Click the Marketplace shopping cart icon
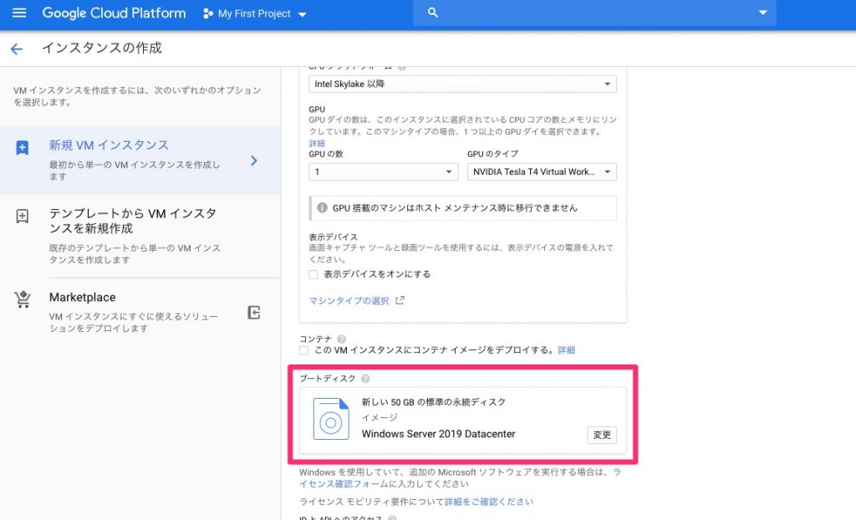This screenshot has width=856, height=520. click(x=23, y=300)
